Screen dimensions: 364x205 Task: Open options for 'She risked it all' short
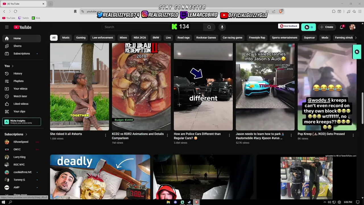click(106, 136)
